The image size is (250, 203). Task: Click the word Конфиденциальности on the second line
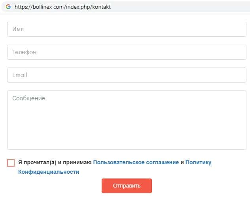(48, 172)
